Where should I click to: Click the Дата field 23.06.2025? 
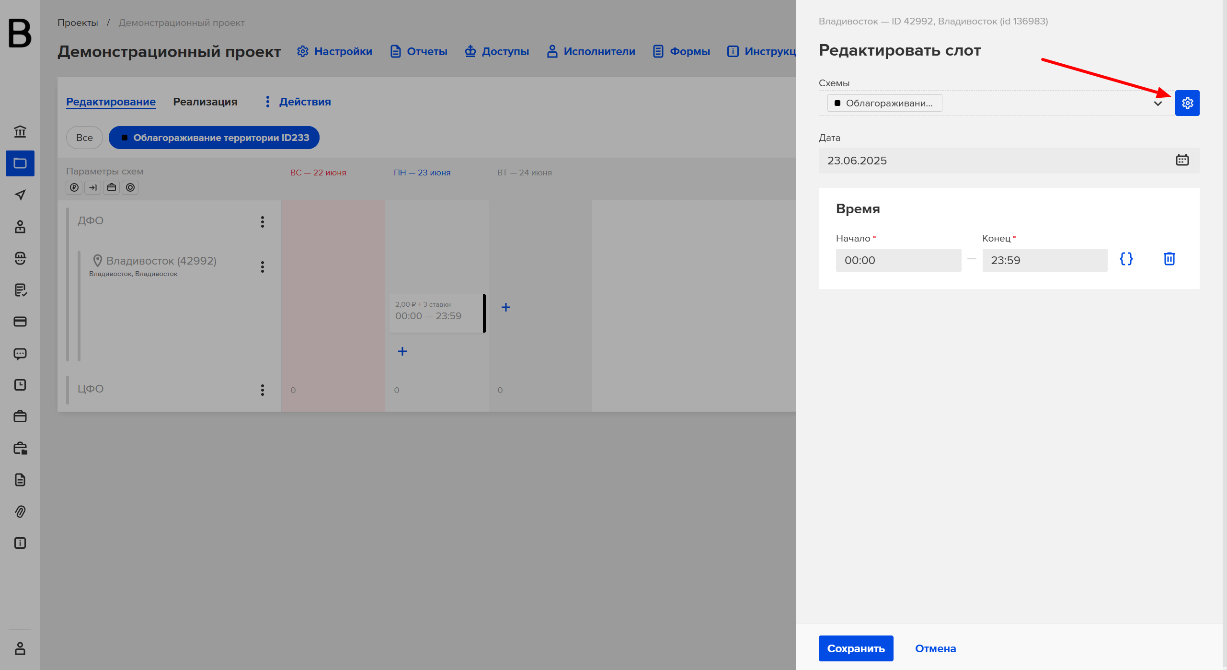(x=1009, y=161)
